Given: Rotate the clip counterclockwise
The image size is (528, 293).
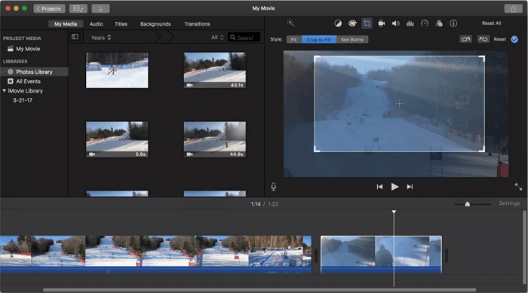Looking at the screenshot, I should click(x=465, y=39).
